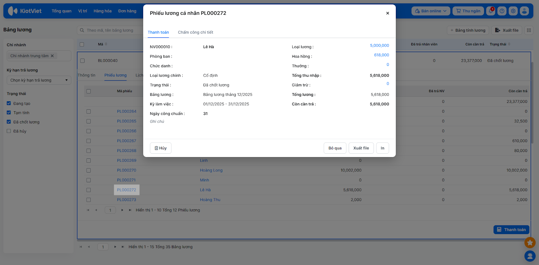Click the KiotViet logo

25,11
